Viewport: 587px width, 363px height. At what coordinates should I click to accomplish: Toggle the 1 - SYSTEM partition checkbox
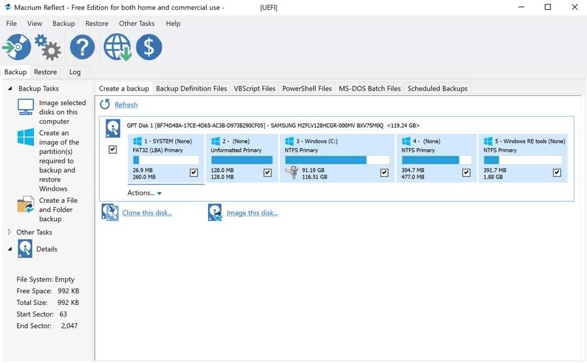[193, 173]
